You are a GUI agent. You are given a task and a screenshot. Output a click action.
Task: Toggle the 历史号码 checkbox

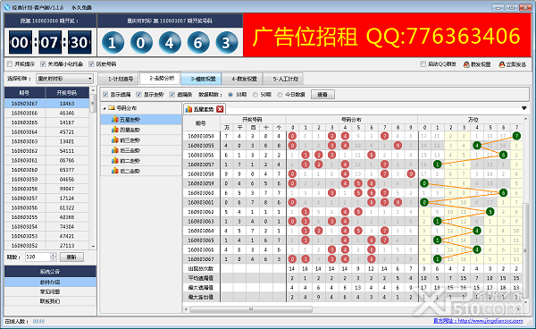91,64
